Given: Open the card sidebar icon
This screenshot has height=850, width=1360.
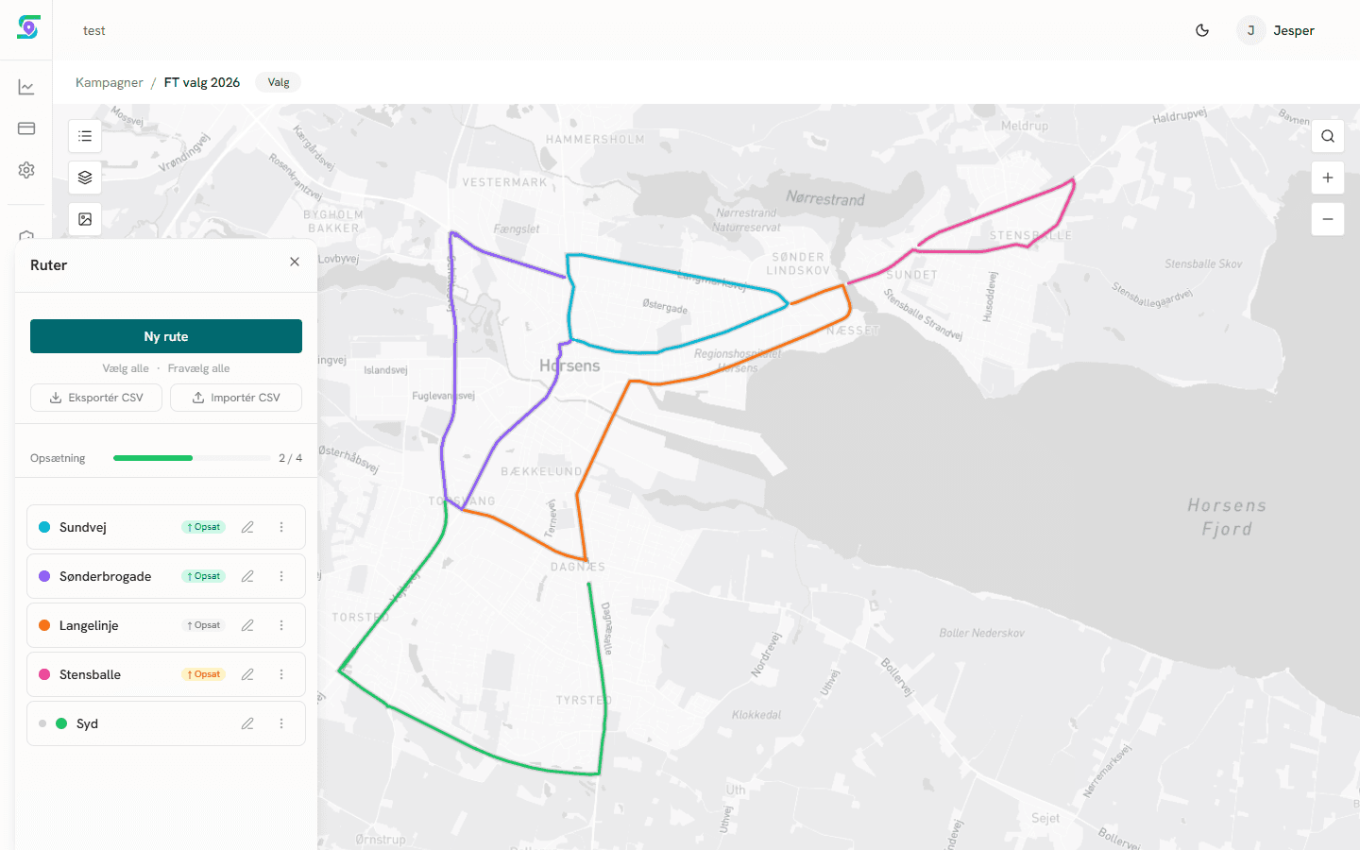Looking at the screenshot, I should coord(26,128).
